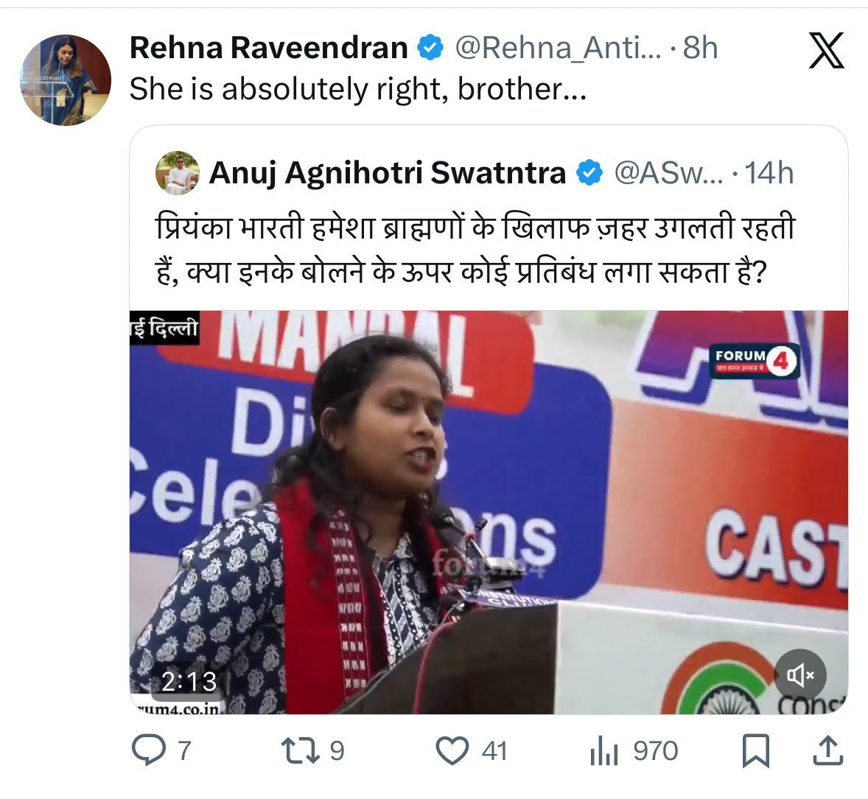868x799 pixels.
Task: Open Anuj Agnihotri Swatntra's small avatar
Action: [177, 172]
